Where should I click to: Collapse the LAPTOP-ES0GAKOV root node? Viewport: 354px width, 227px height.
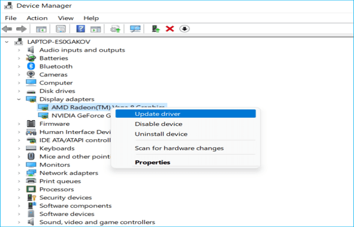[7, 42]
